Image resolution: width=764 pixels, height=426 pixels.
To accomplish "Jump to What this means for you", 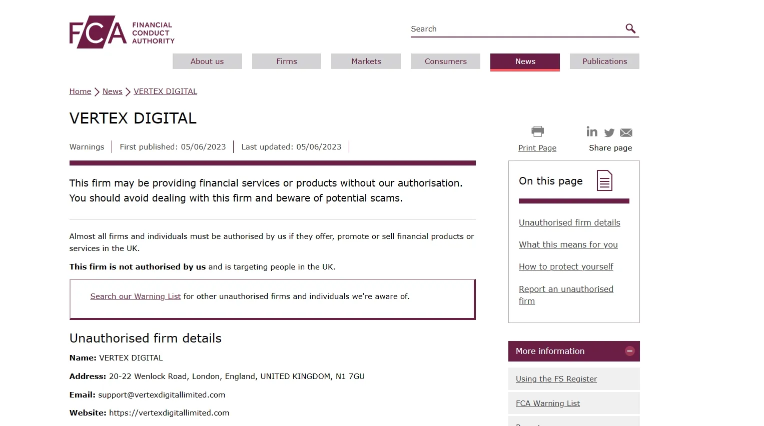I will pyautogui.click(x=568, y=244).
